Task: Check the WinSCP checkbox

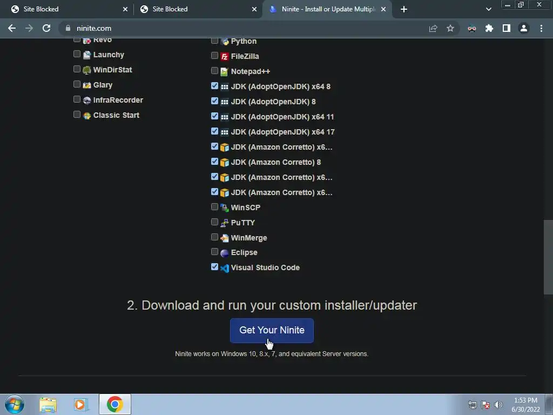Action: (214, 207)
